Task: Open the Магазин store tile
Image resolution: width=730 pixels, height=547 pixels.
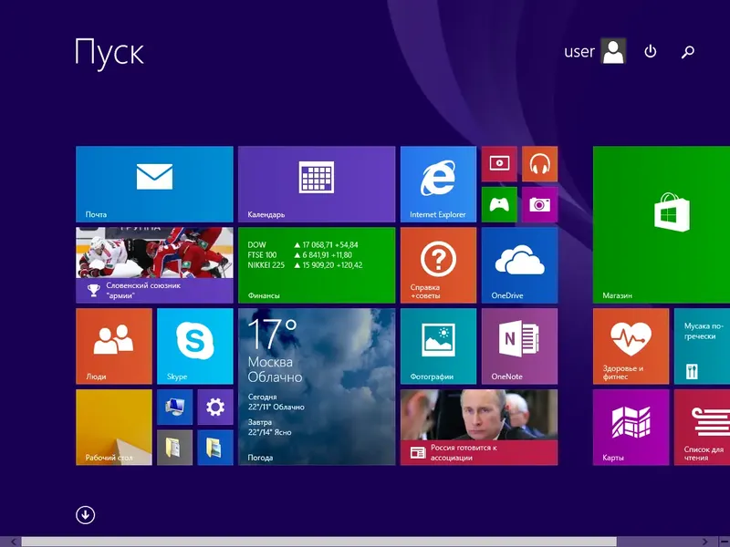Action: point(662,224)
